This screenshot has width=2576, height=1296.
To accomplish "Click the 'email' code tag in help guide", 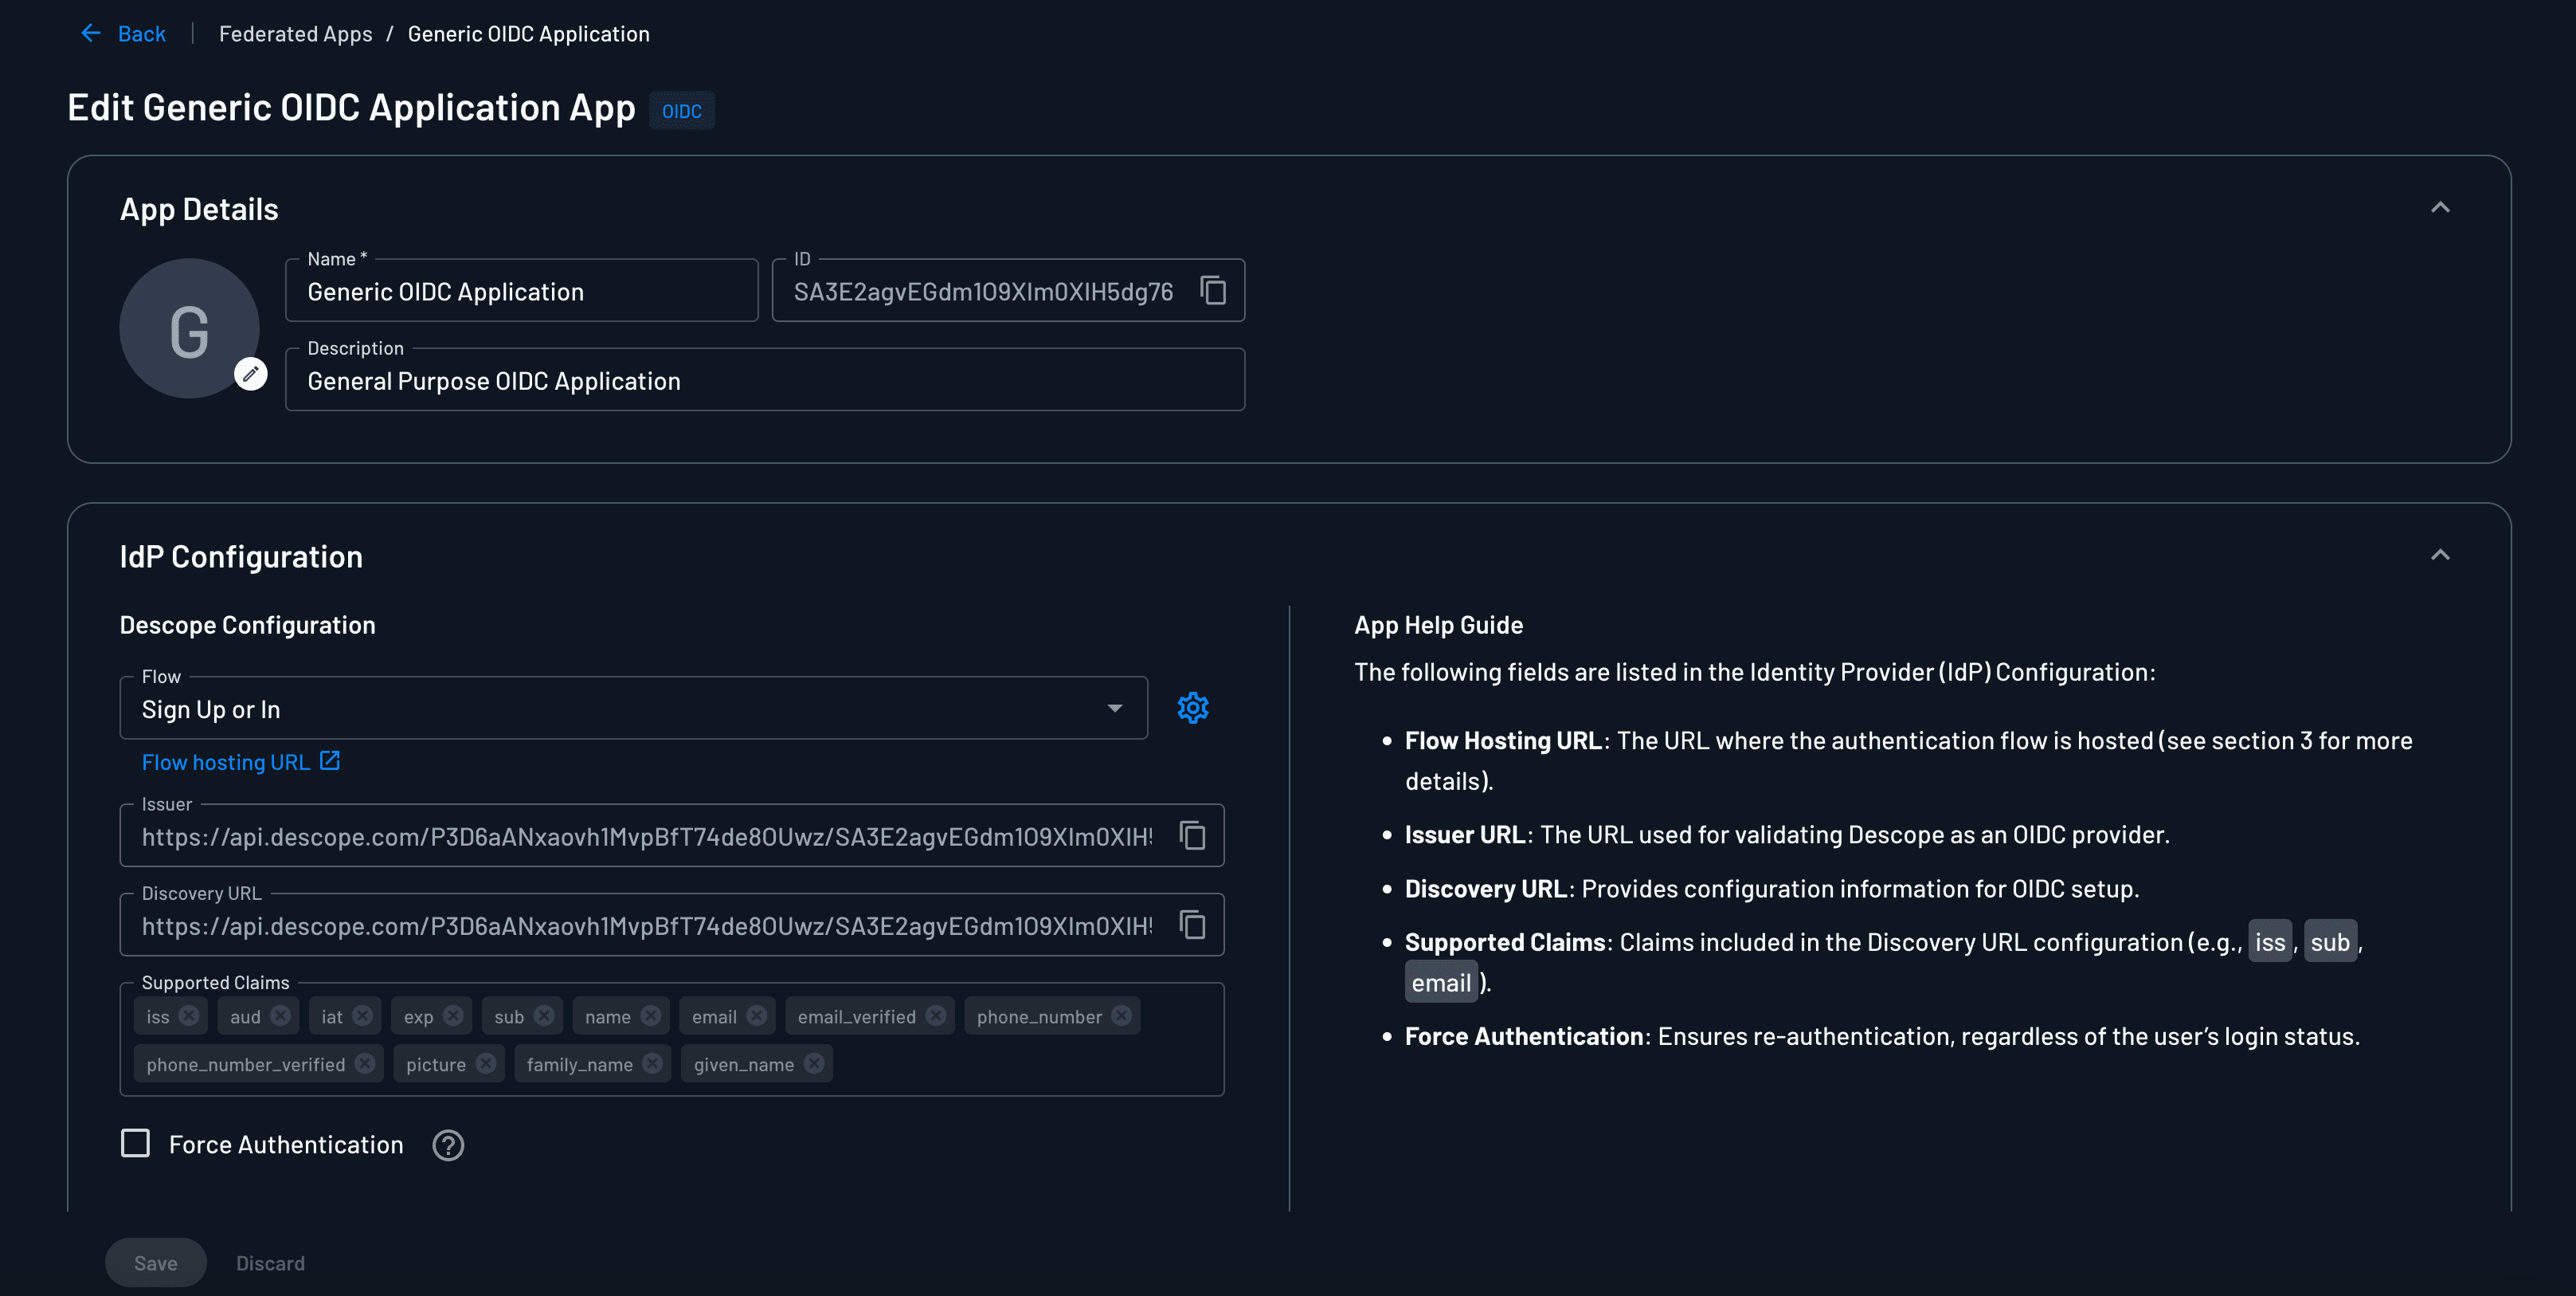I will [x=1441, y=983].
